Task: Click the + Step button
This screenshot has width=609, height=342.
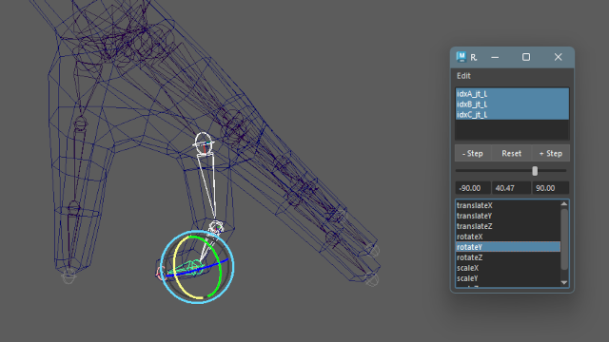Action: coord(550,154)
